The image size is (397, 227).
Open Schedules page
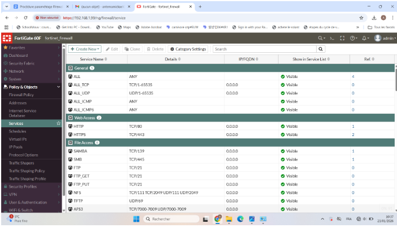pos(18,131)
